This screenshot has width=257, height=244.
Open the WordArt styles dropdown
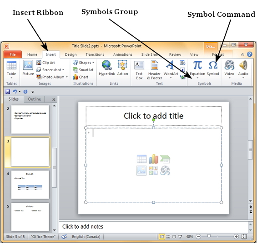tap(171, 78)
